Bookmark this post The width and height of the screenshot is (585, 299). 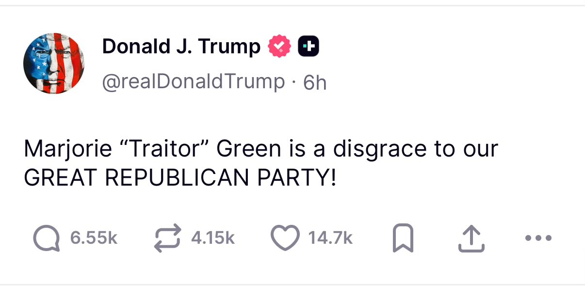[403, 239]
